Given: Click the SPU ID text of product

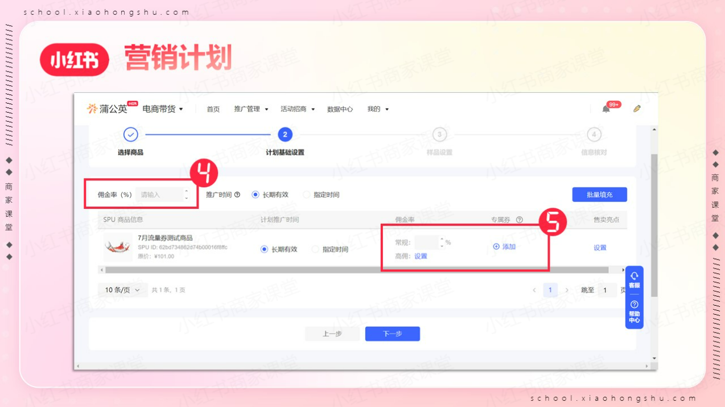Looking at the screenshot, I should coord(182,248).
